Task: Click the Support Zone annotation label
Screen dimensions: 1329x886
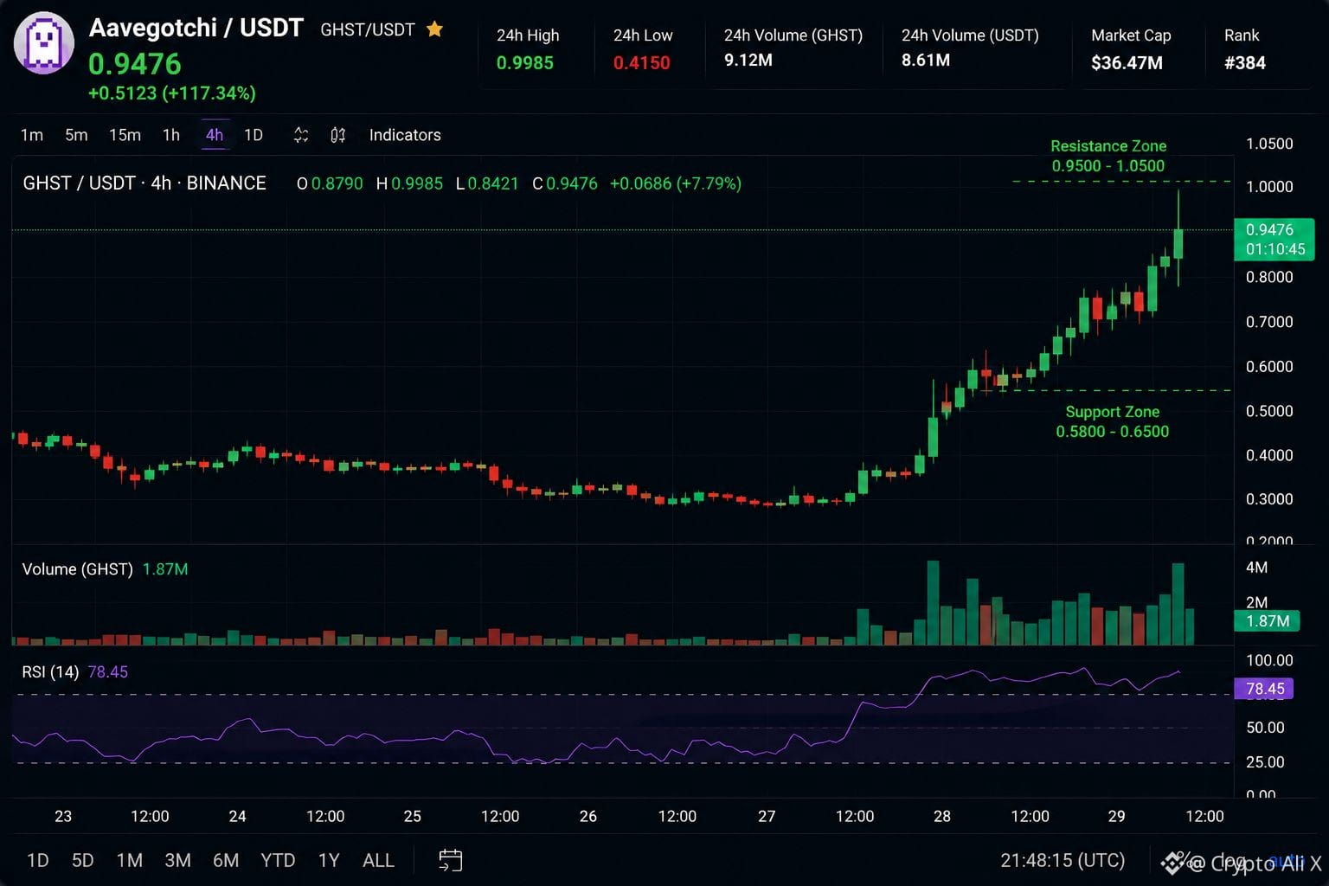Action: coord(1113,421)
